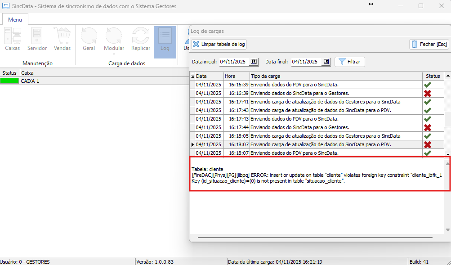The height and width of the screenshot is (265, 451).
Task: Click Status column header in caixa list
Action: tap(9, 73)
